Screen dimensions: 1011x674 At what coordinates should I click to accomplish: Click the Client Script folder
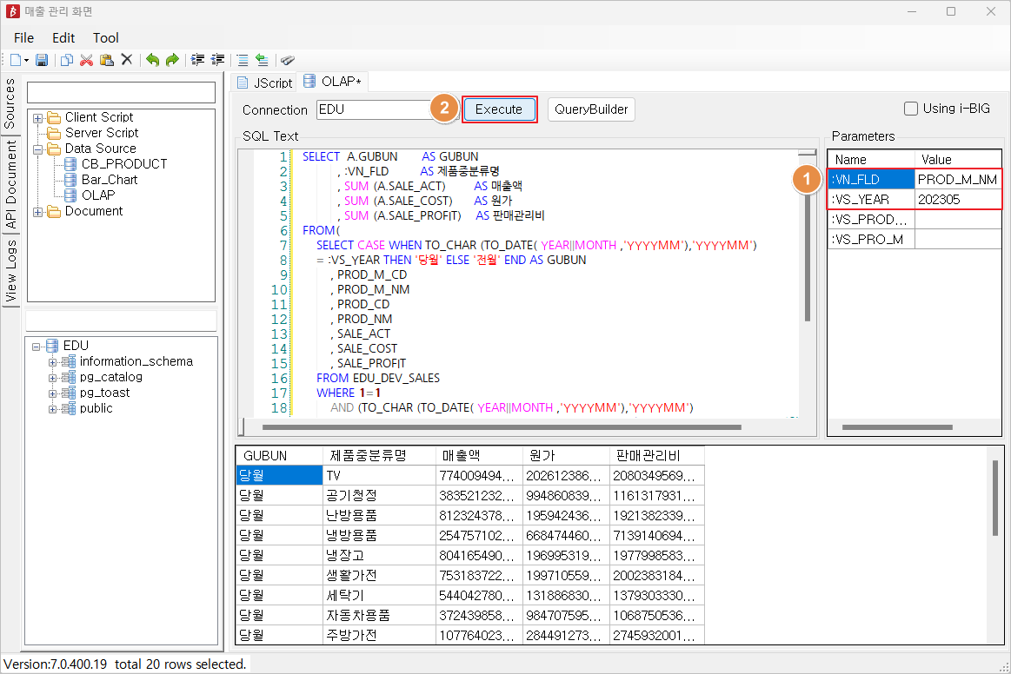(98, 117)
